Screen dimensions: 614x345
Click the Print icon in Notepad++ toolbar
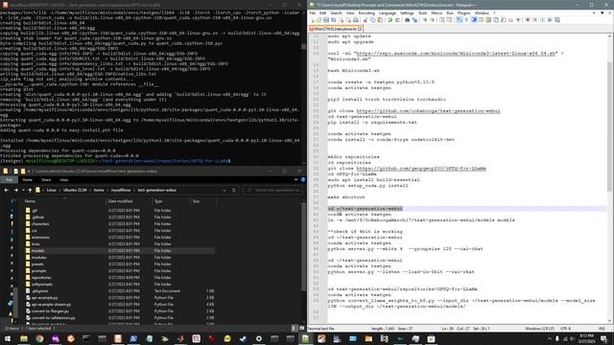click(355, 19)
